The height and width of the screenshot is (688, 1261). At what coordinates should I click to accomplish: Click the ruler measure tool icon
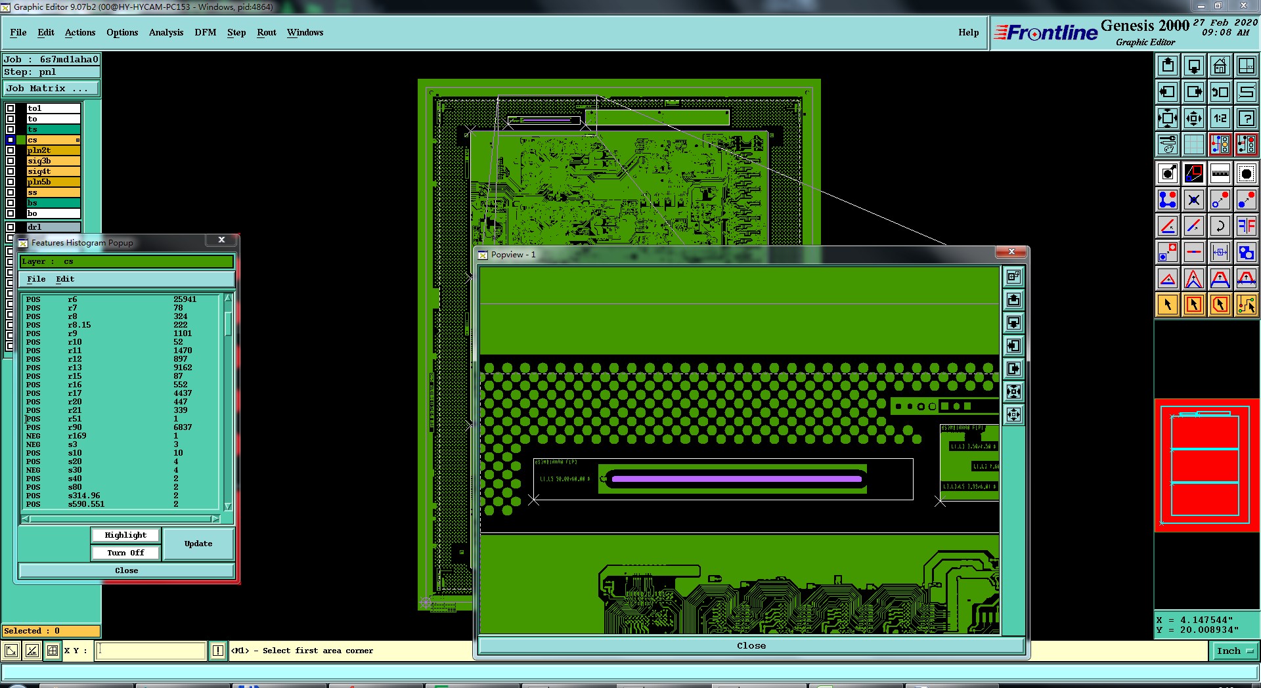click(1220, 173)
